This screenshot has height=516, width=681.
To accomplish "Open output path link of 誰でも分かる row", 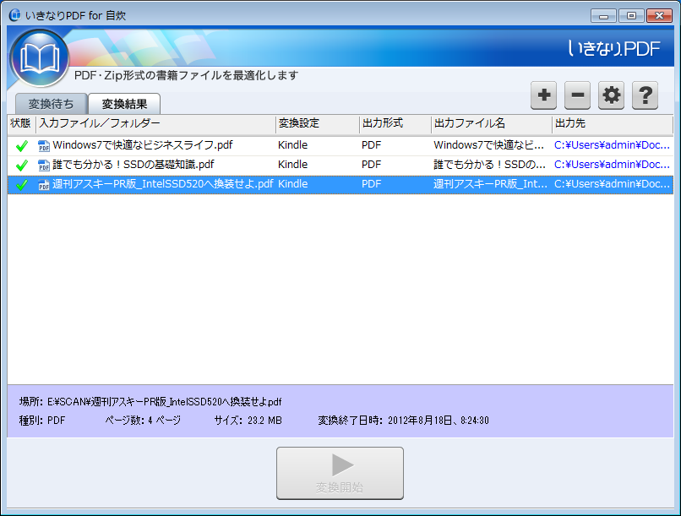I will [x=612, y=165].
